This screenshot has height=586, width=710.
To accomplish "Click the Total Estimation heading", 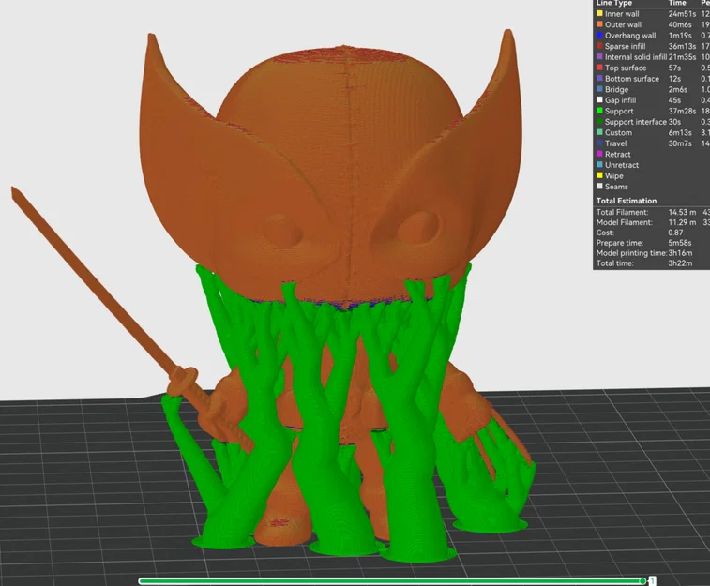I will (x=627, y=201).
